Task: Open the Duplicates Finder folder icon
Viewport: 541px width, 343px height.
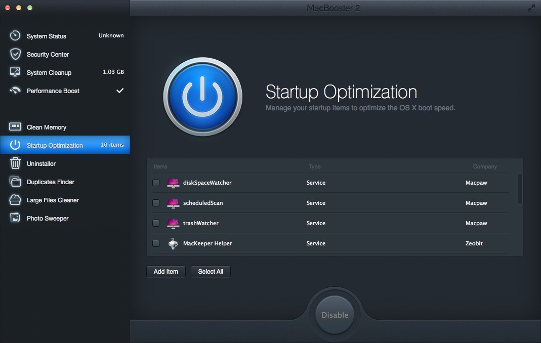Action: 15,182
